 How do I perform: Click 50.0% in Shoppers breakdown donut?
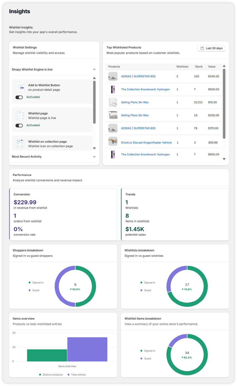[75, 289]
